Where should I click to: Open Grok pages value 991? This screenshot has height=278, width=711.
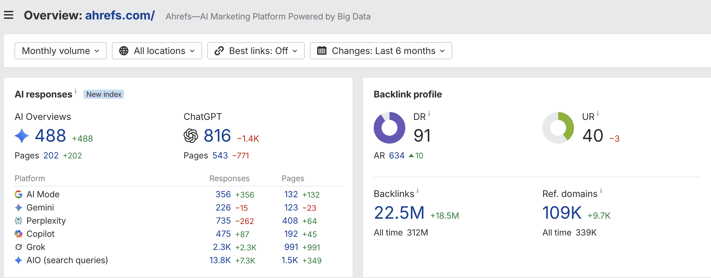tap(291, 247)
